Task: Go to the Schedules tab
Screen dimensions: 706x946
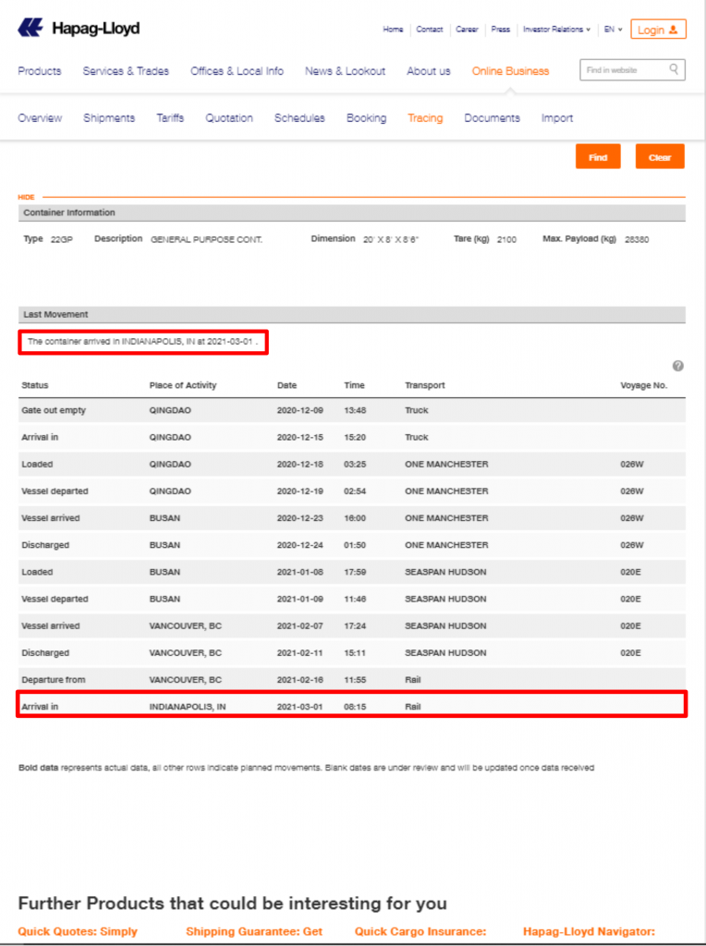Action: (299, 118)
